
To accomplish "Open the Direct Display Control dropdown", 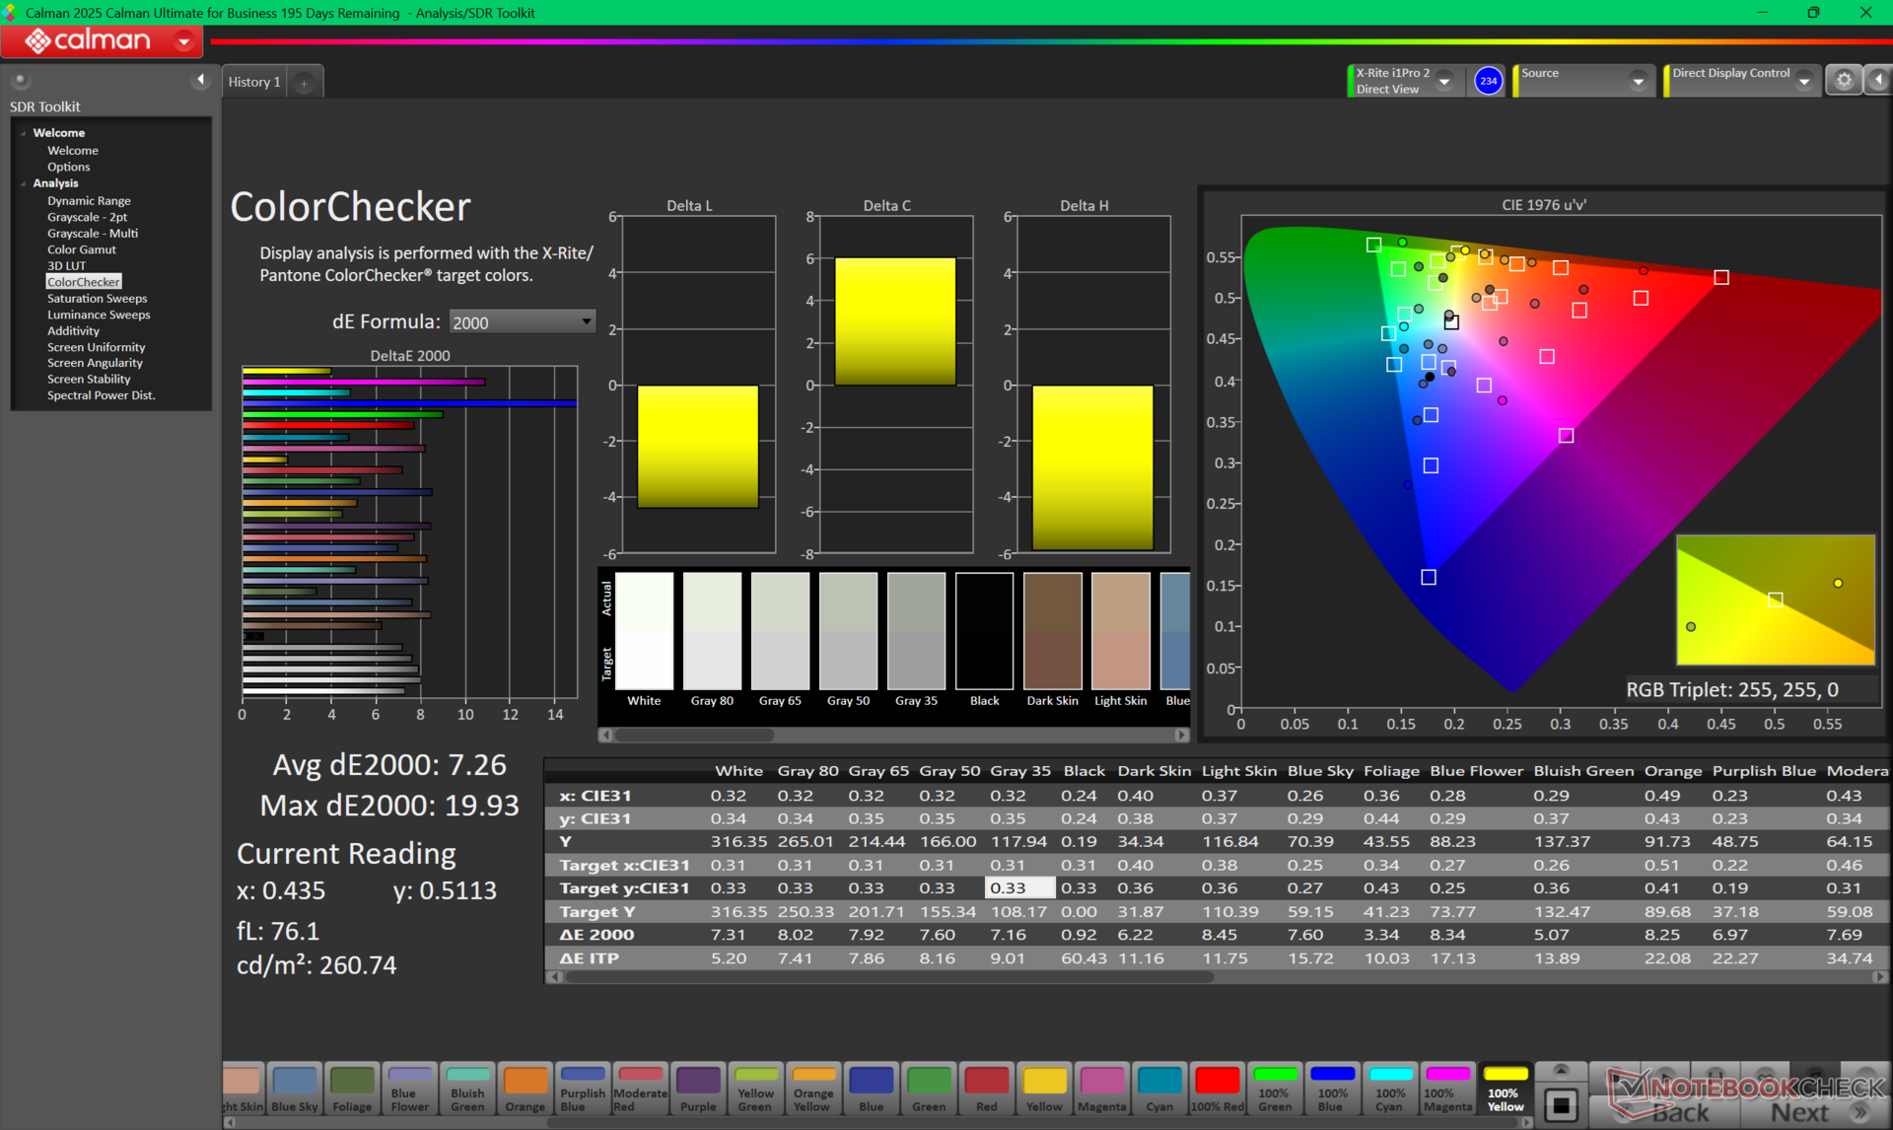I will [x=1804, y=82].
